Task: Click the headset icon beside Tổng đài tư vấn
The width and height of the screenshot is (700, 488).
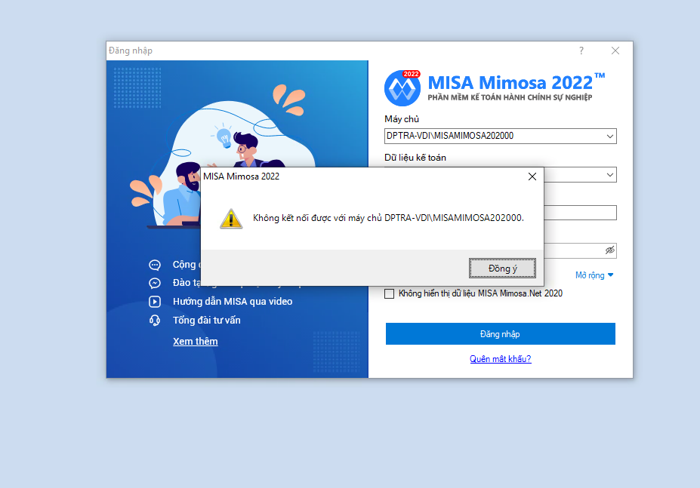Action: pyautogui.click(x=155, y=321)
